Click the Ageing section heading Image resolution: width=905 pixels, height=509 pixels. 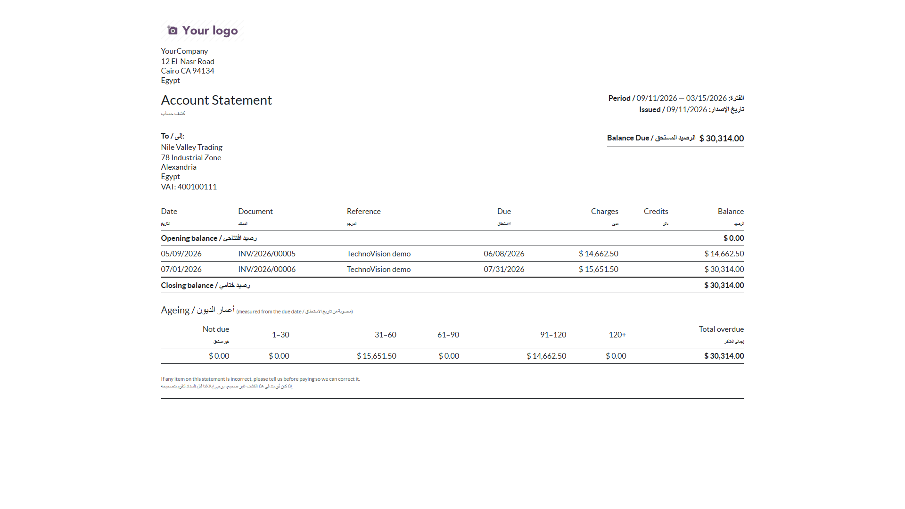click(x=197, y=310)
